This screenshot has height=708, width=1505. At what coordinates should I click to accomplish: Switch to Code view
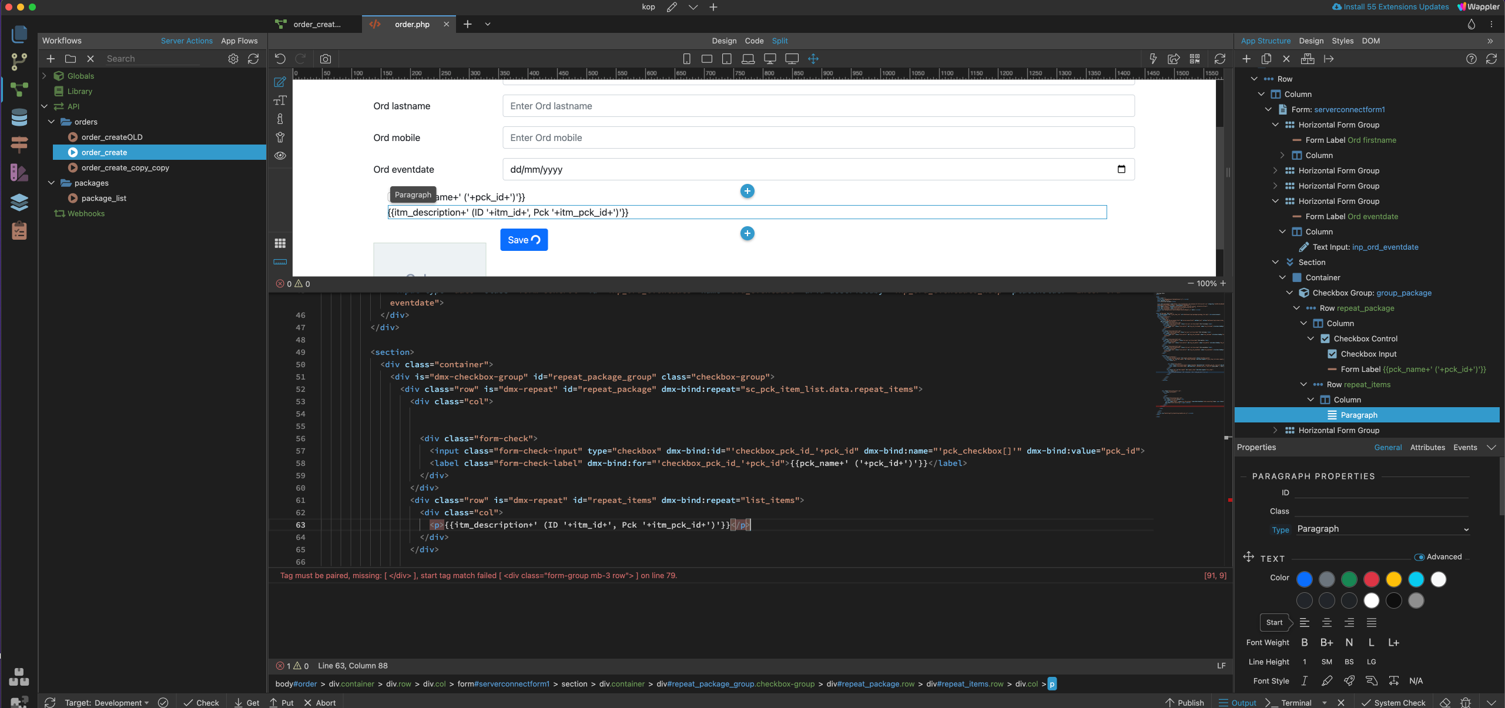pos(754,41)
